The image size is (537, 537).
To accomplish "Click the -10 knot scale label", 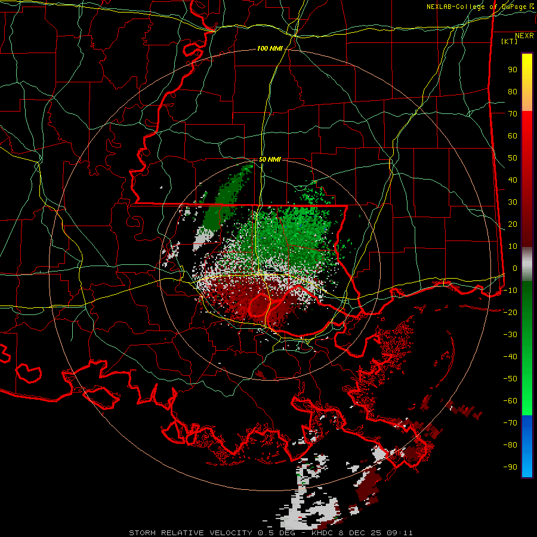I will [510, 291].
